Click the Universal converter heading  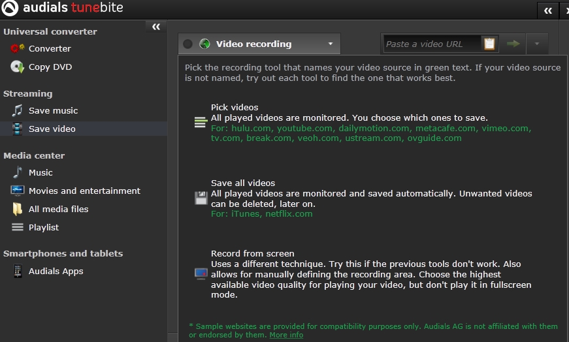[x=50, y=31]
